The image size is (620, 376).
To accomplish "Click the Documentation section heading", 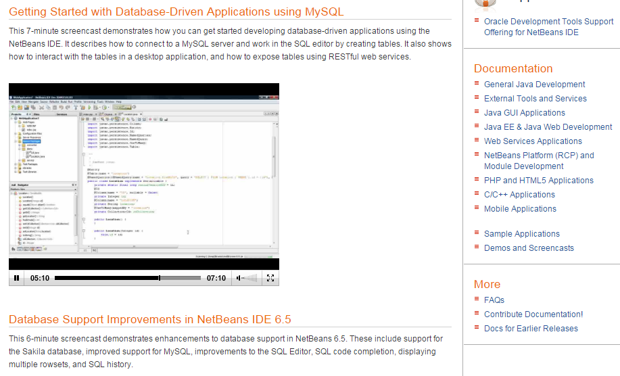I will 513,69.
